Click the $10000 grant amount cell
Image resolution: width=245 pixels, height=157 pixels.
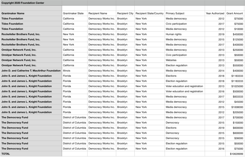235,29
